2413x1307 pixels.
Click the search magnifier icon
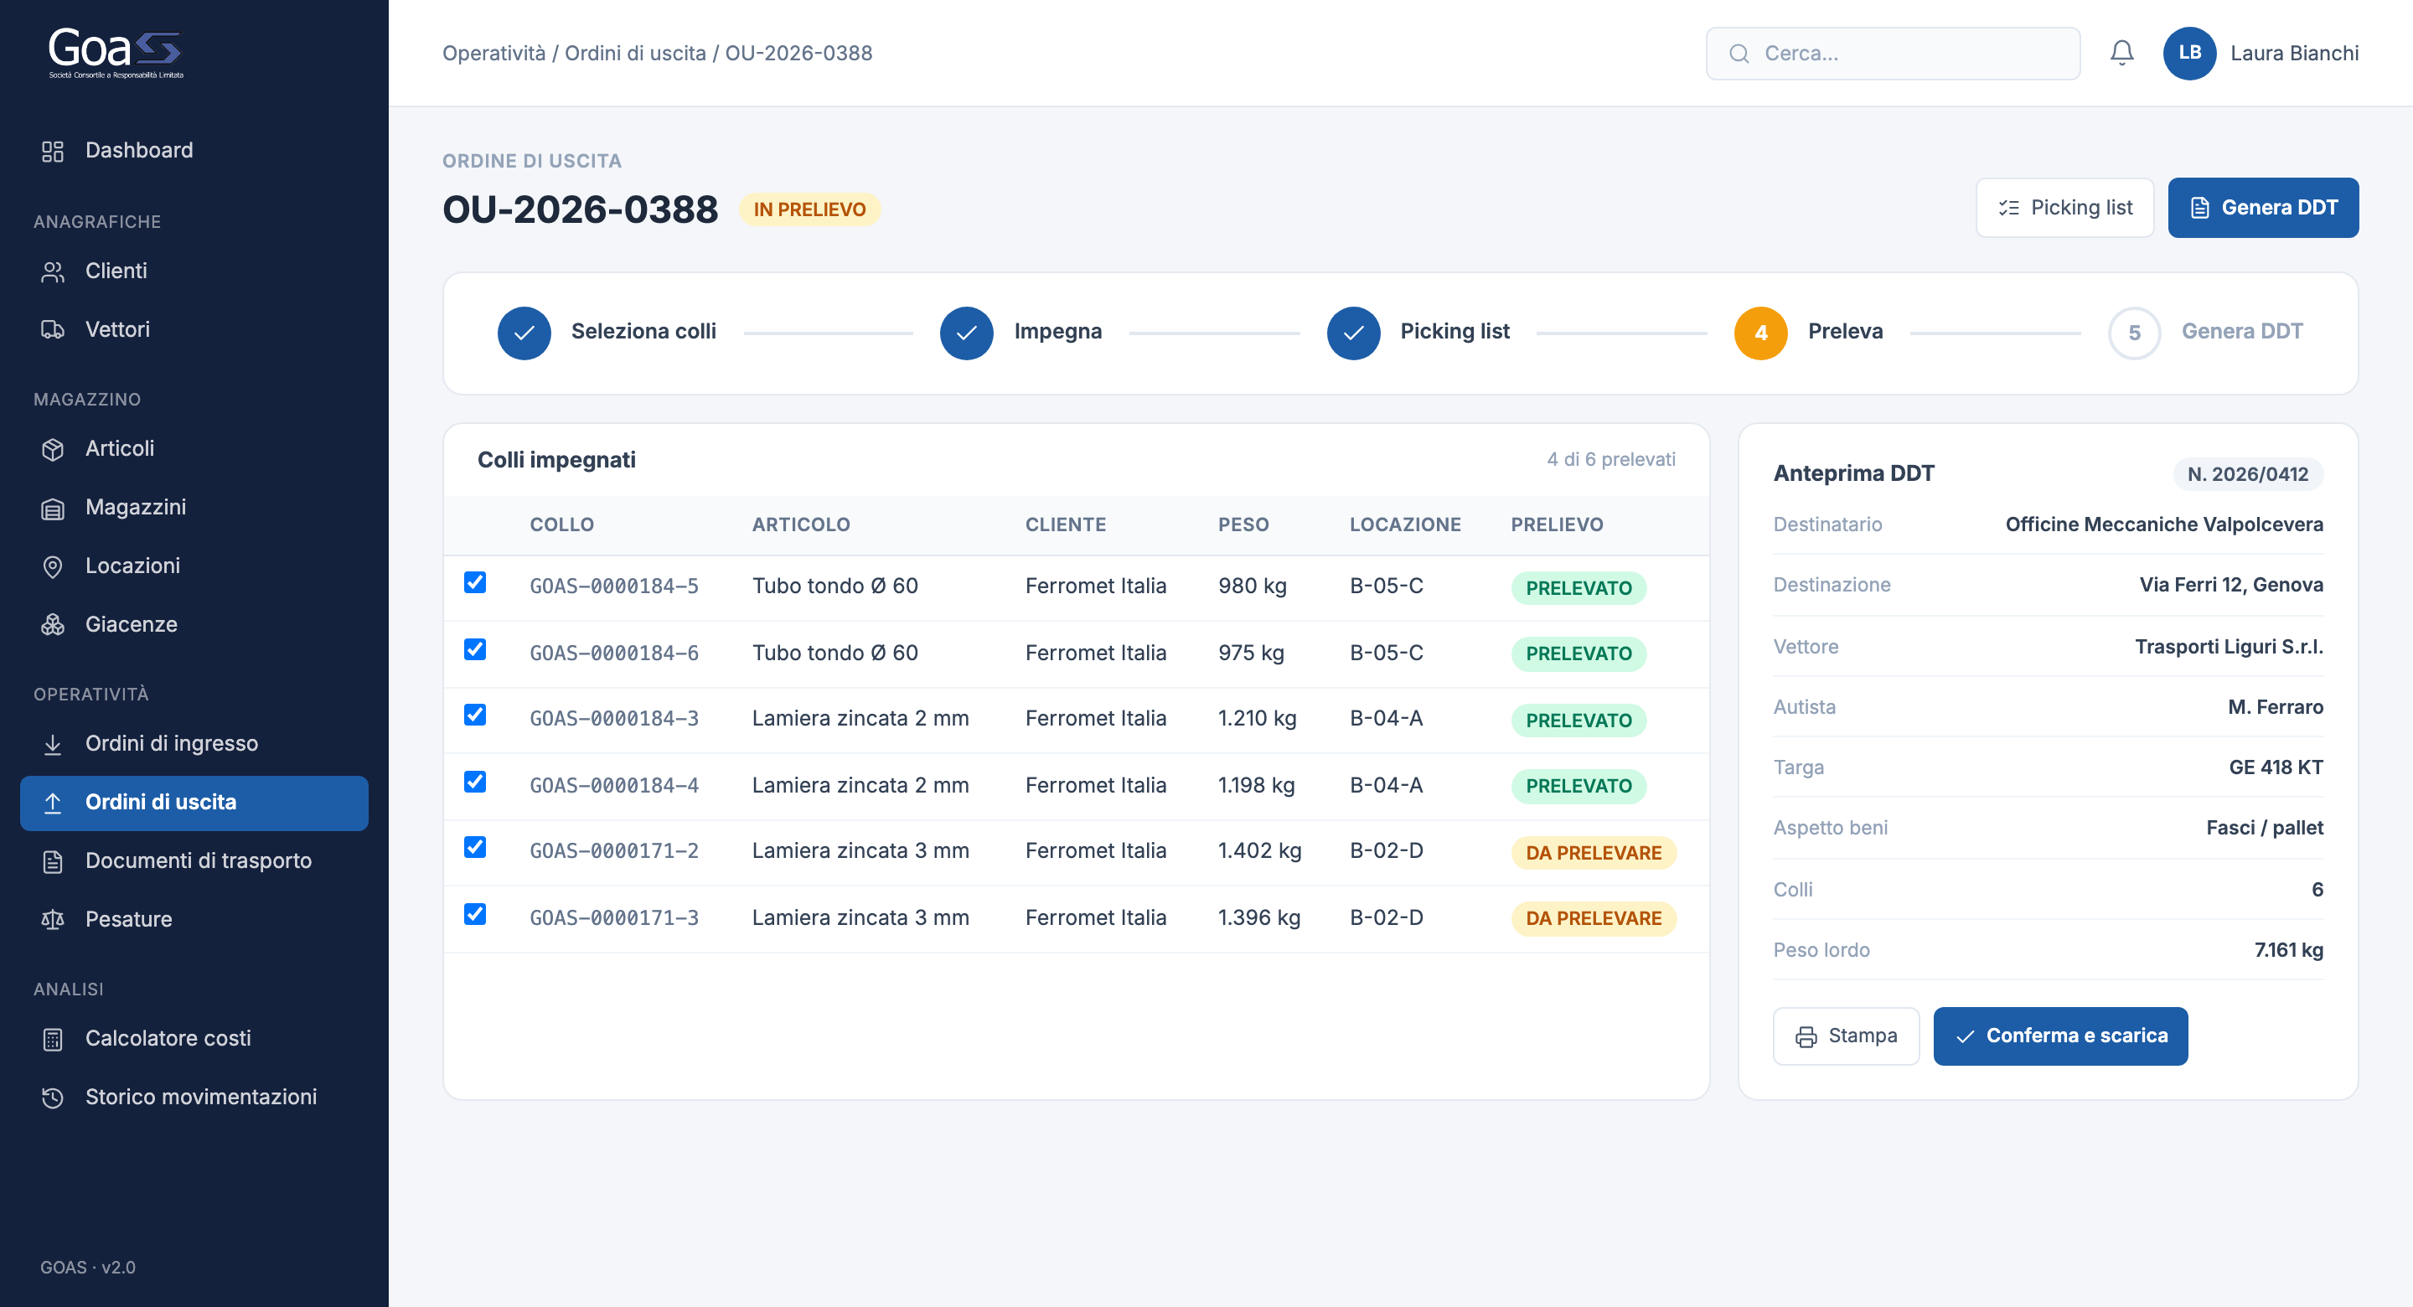pos(1739,54)
